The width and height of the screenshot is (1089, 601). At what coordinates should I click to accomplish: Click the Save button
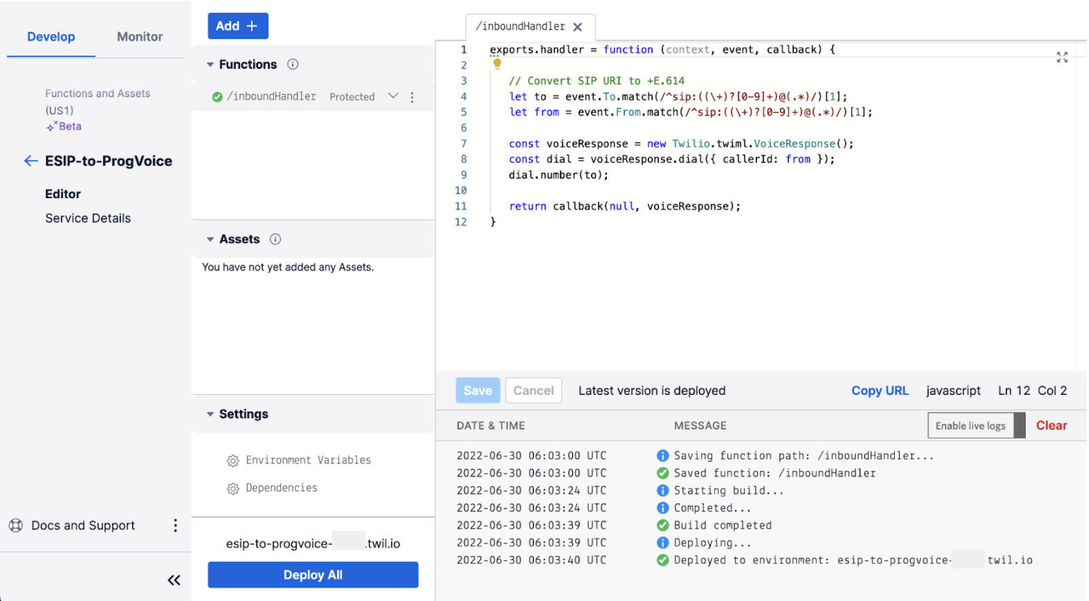click(478, 391)
